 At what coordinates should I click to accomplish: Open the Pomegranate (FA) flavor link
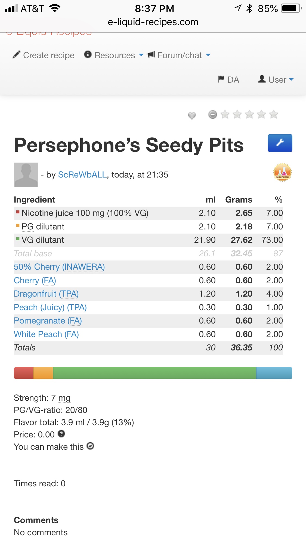pos(48,321)
